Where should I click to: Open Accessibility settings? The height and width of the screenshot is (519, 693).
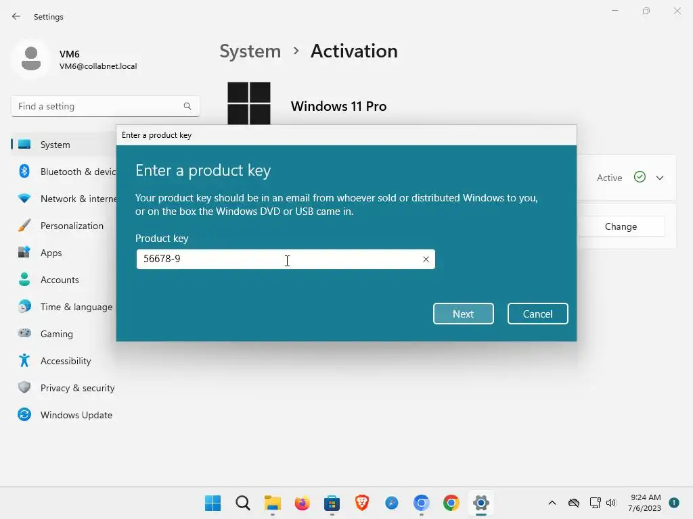tap(64, 361)
